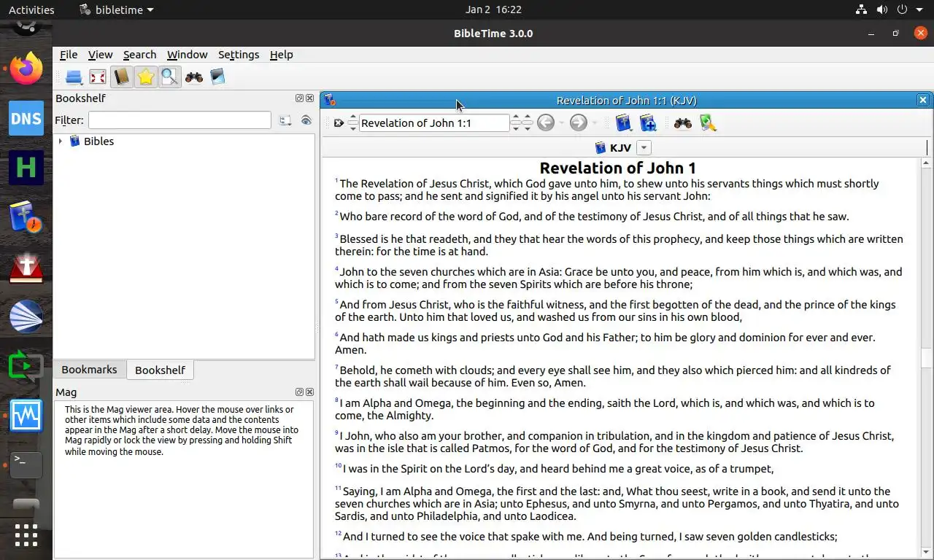Open the Help menu

(281, 55)
